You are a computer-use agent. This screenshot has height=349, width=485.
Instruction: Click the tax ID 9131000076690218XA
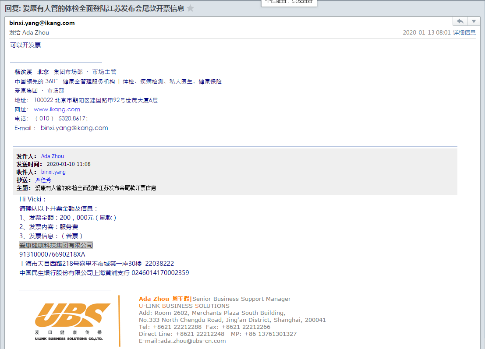pos(52,254)
